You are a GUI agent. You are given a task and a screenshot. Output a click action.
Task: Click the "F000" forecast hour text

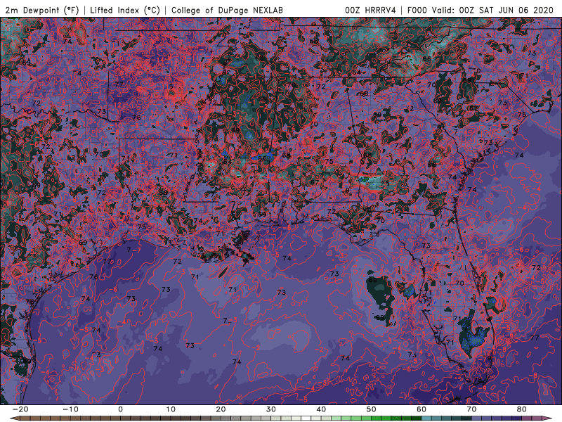417,11
